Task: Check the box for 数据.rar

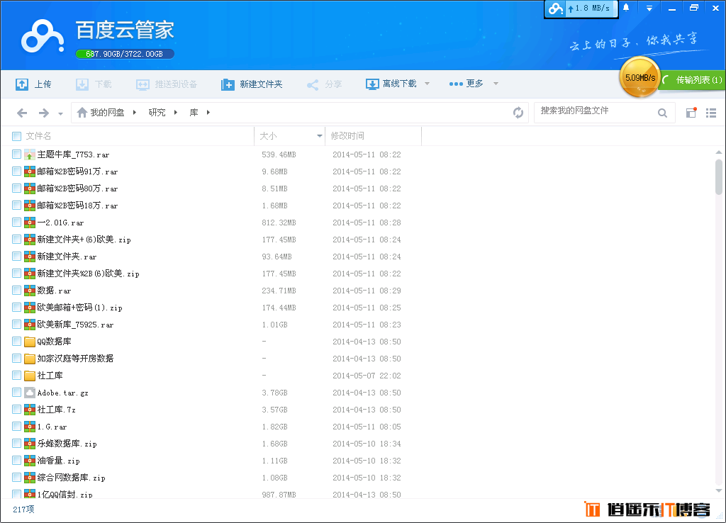Action: (17, 290)
